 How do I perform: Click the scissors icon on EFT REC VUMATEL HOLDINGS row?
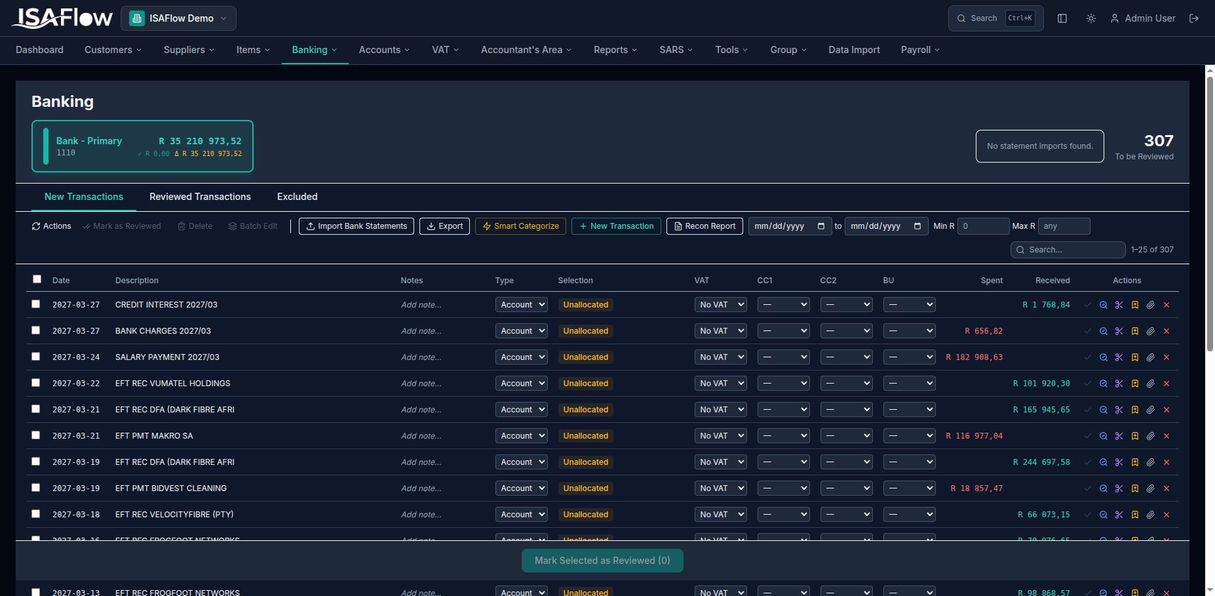(x=1119, y=384)
